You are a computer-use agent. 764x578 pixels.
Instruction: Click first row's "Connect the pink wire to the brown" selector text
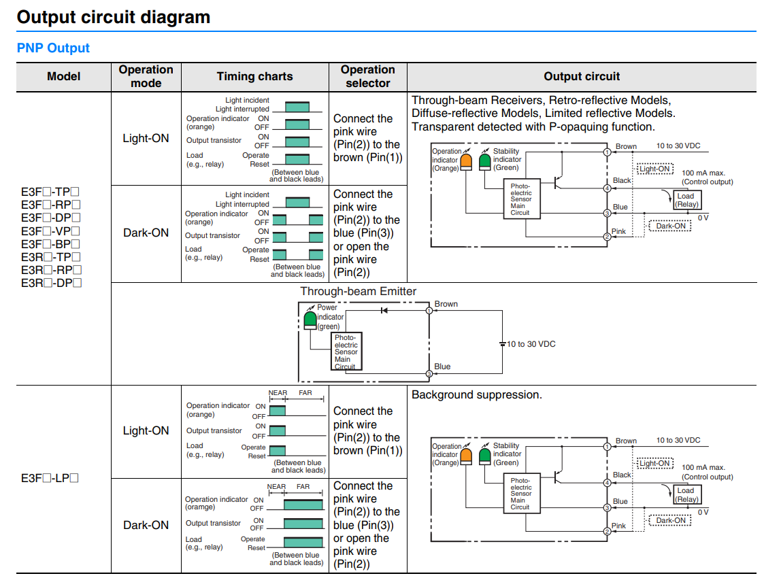point(368,138)
